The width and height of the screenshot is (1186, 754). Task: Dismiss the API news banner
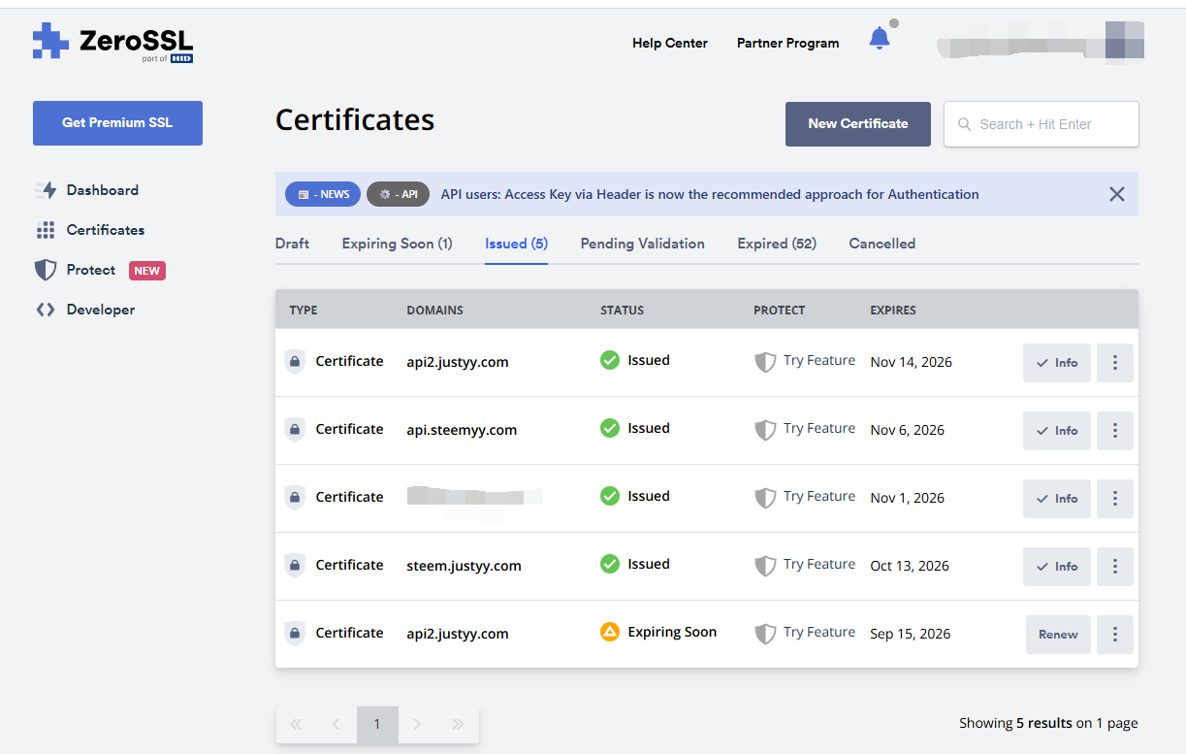pyautogui.click(x=1117, y=194)
